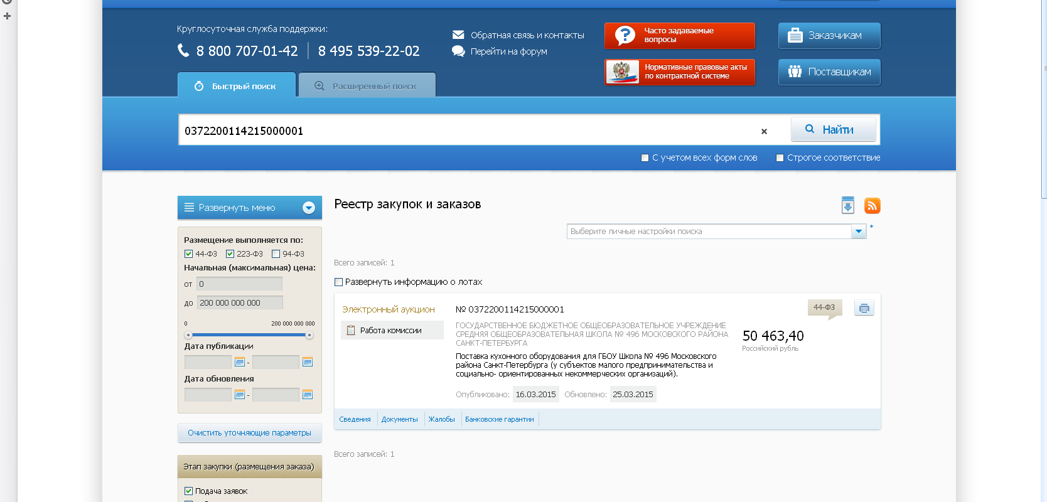Click the people icon for Поставщикам
Screen dimensions: 1047x502
coord(795,72)
